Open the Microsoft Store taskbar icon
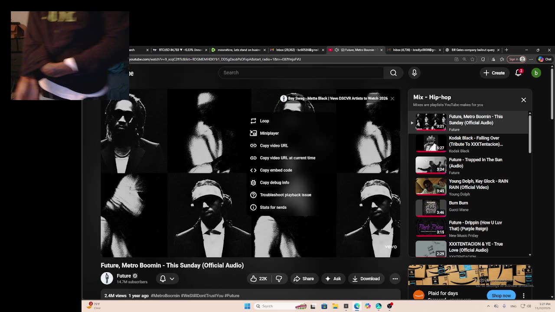555x312 pixels. point(324,306)
